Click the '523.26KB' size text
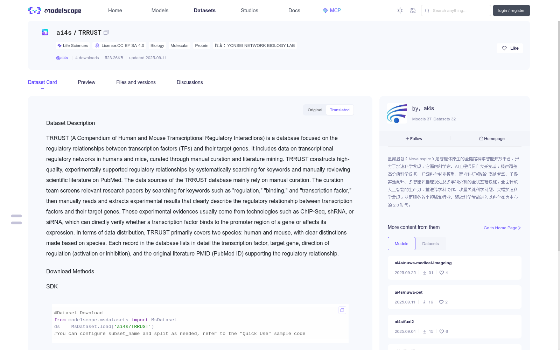The image size is (560, 350). click(x=114, y=58)
